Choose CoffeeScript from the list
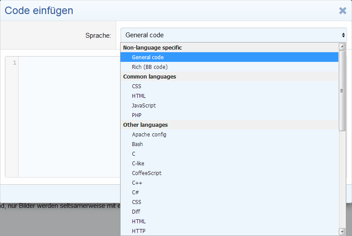 pyautogui.click(x=229, y=173)
